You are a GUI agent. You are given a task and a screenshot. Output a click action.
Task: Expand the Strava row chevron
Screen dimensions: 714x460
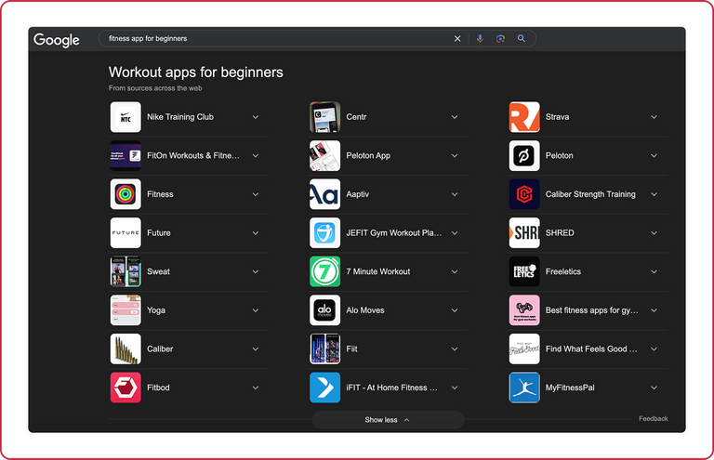pyautogui.click(x=654, y=117)
